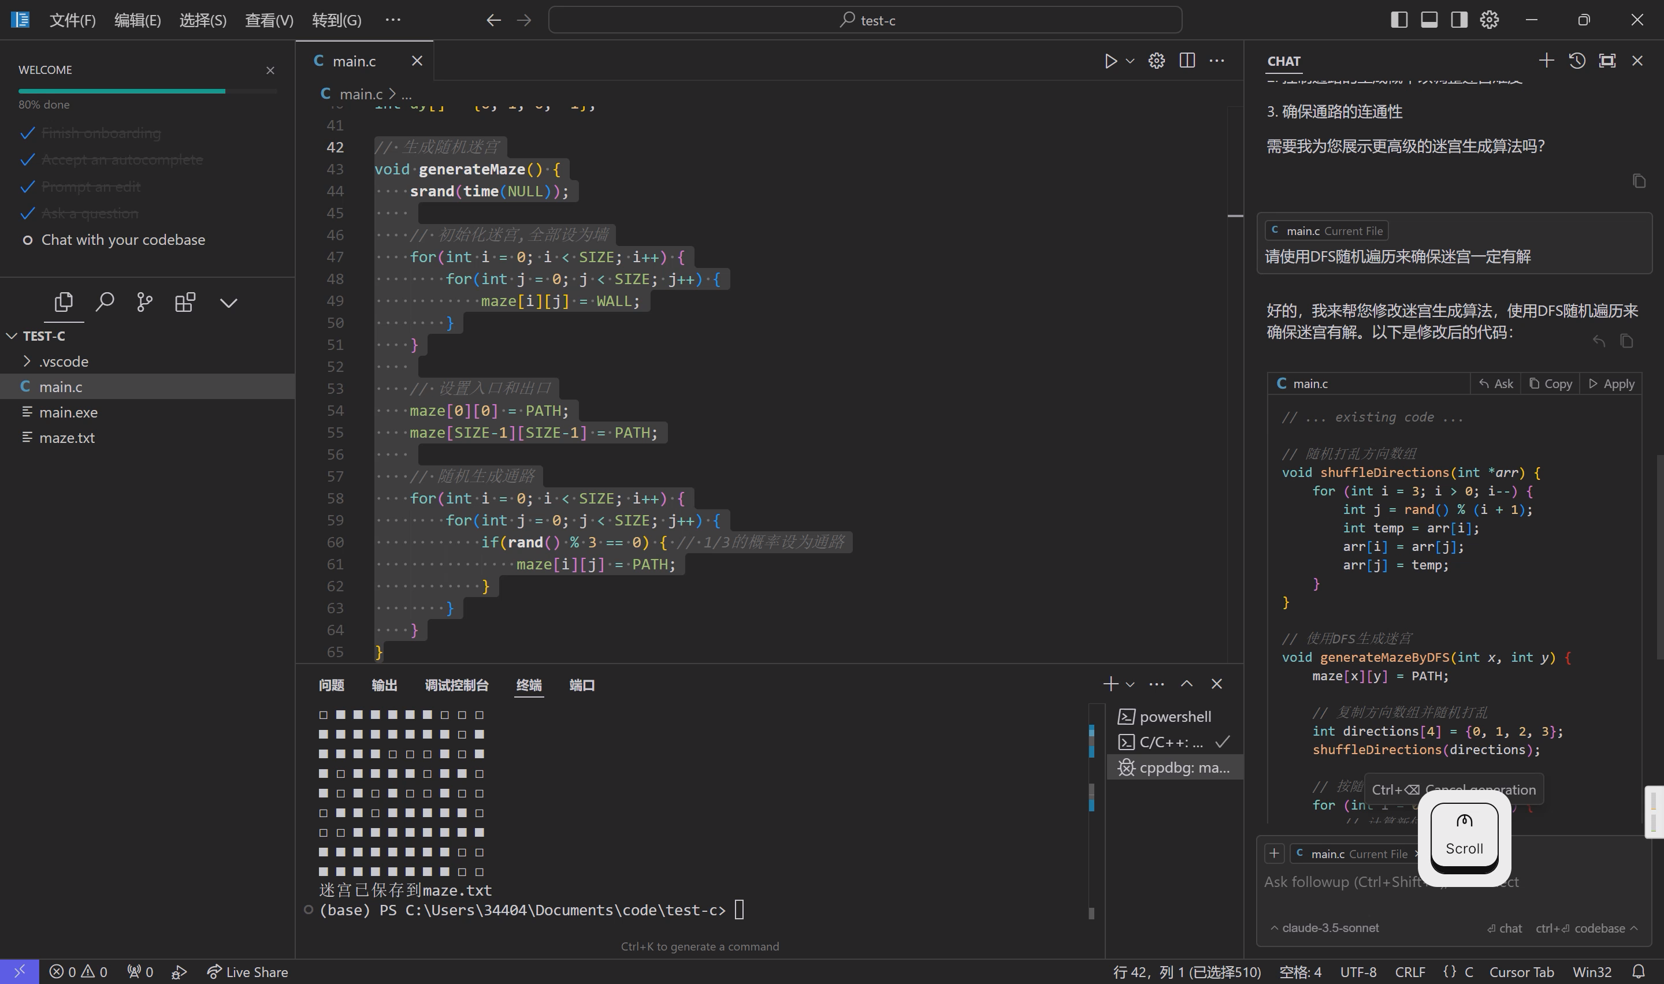Copy the main.c code block

pos(1551,384)
